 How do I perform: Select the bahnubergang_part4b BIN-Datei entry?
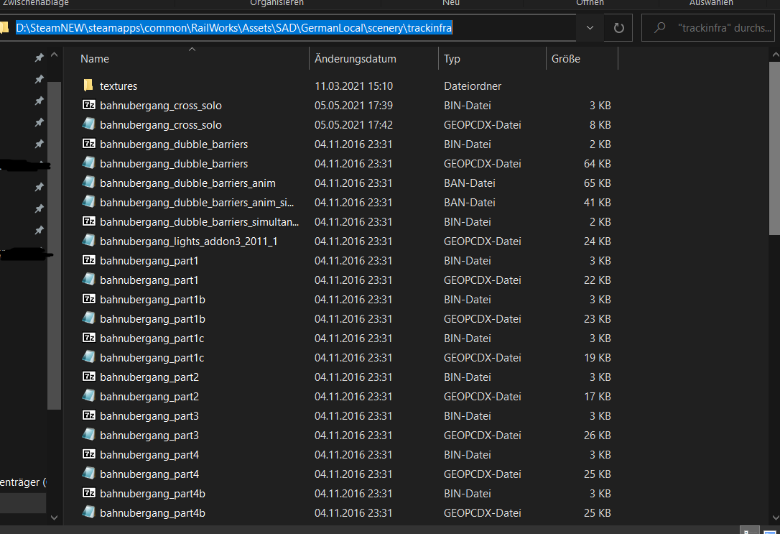coord(152,493)
